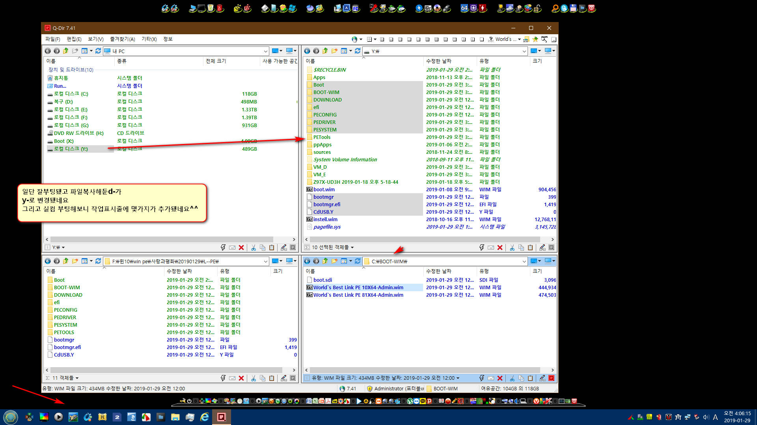757x425 pixels.
Task: Switch to single-pane layout icon
Action: [482, 39]
